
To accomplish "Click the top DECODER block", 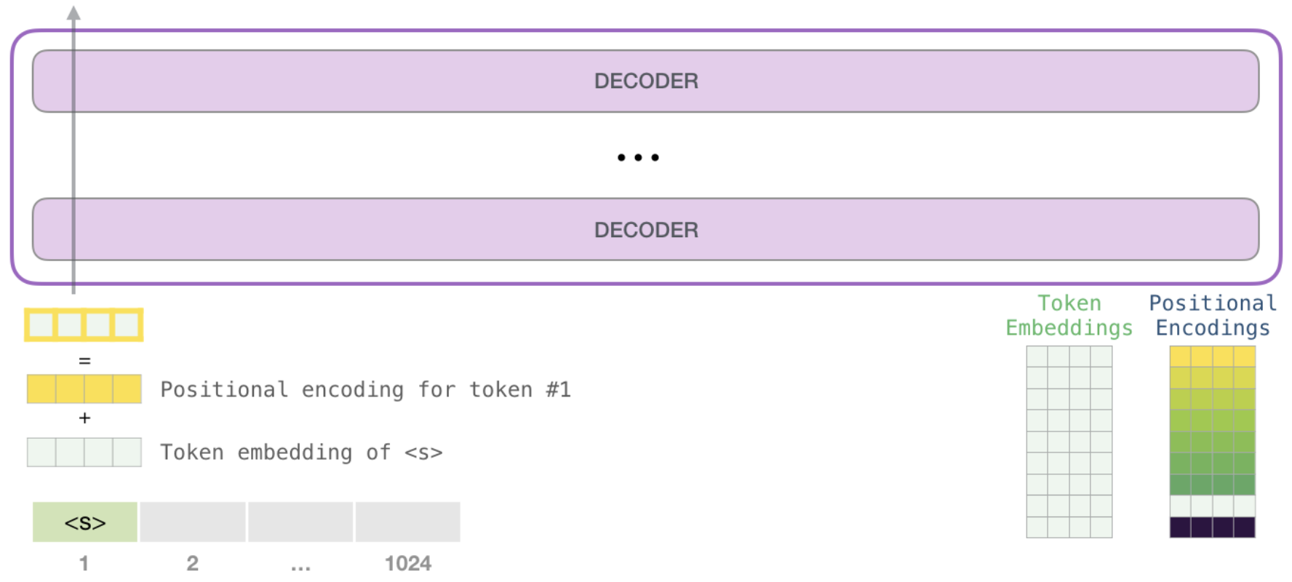I will tap(646, 81).
